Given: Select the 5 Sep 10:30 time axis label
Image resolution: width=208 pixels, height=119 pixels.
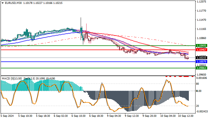Looking at the screenshot, I should coord(25,116).
